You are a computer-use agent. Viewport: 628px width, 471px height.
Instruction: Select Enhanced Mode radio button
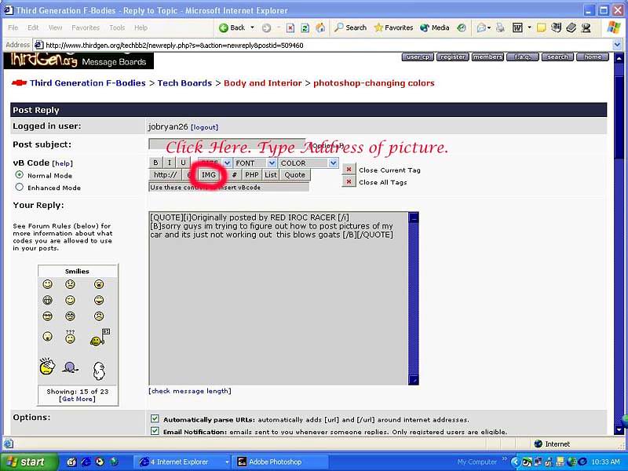(x=20, y=188)
